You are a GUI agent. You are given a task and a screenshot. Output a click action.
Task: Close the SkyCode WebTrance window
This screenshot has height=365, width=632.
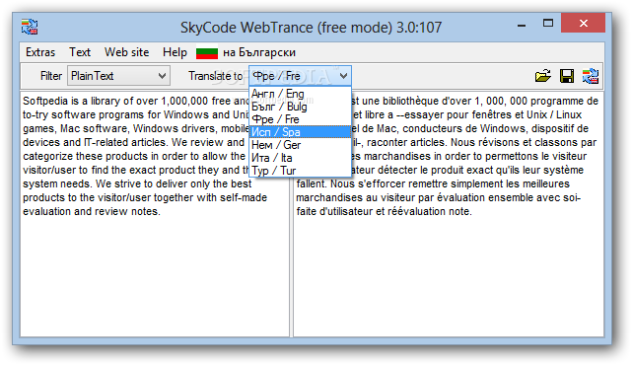point(584,24)
